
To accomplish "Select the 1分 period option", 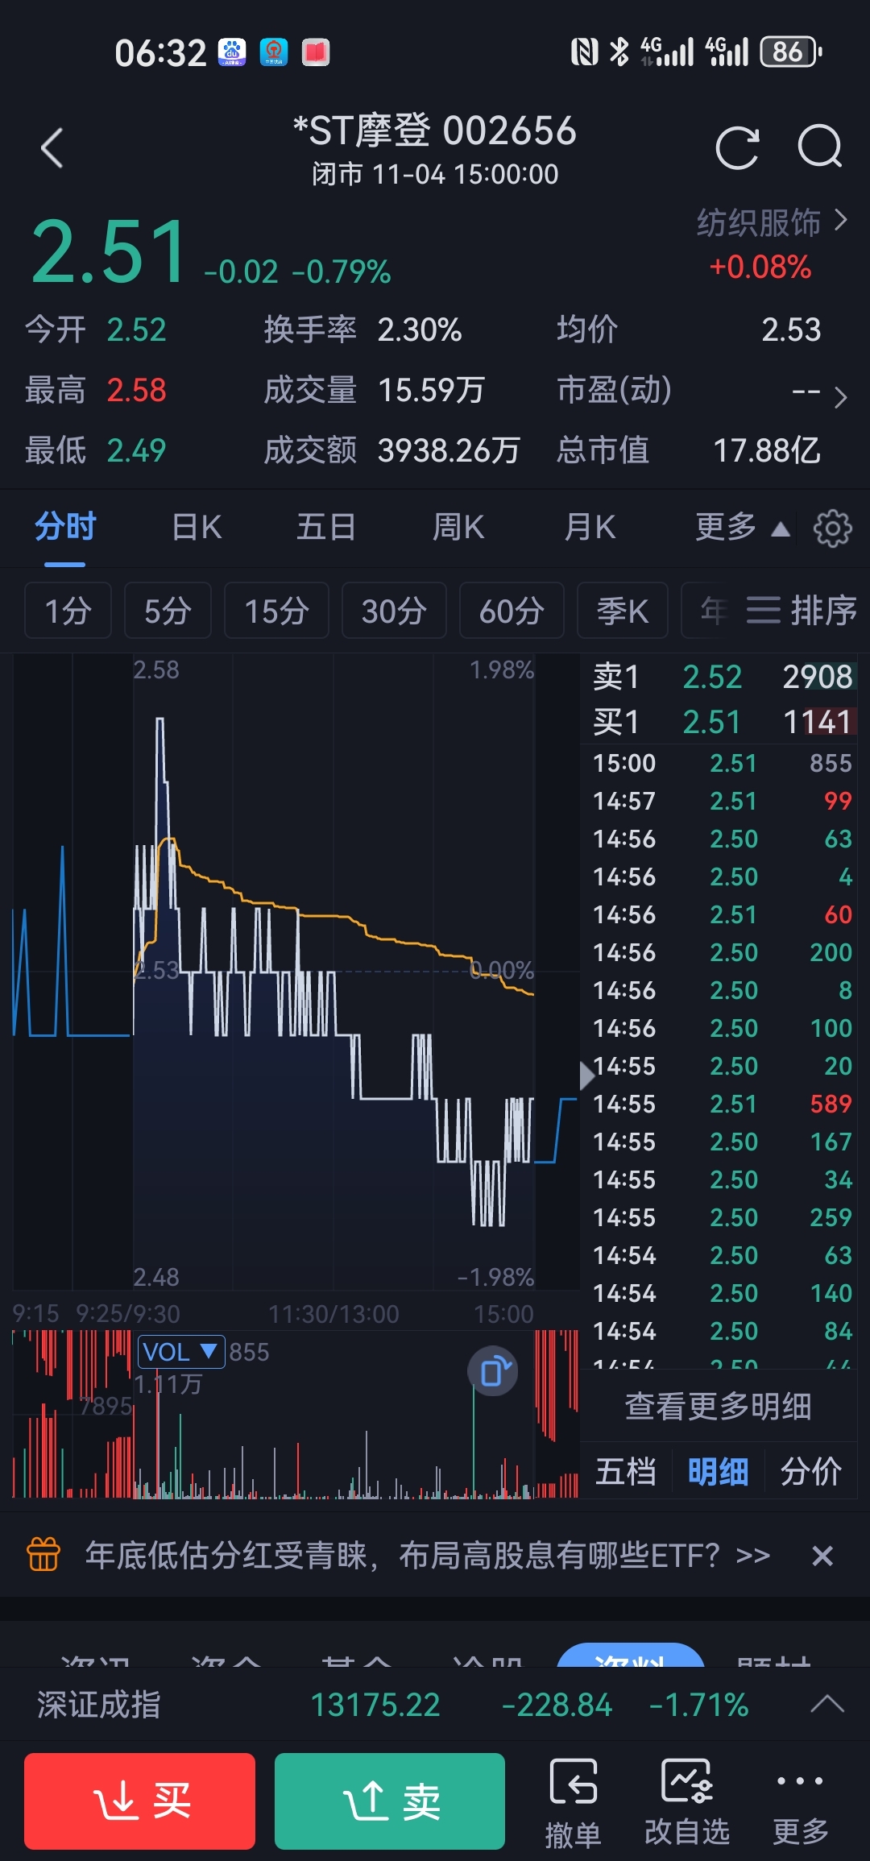I will (68, 610).
